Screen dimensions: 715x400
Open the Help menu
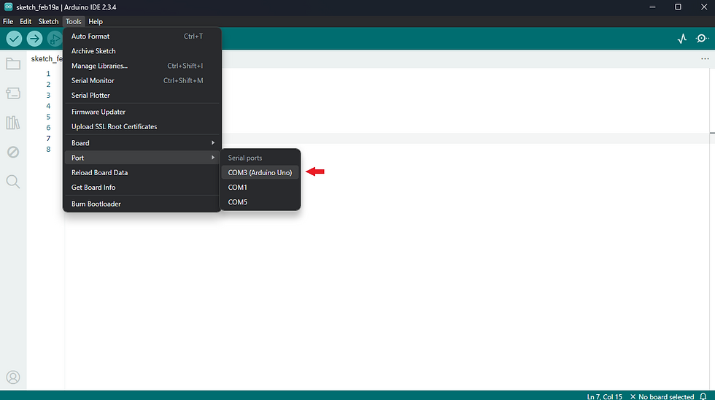pos(96,21)
